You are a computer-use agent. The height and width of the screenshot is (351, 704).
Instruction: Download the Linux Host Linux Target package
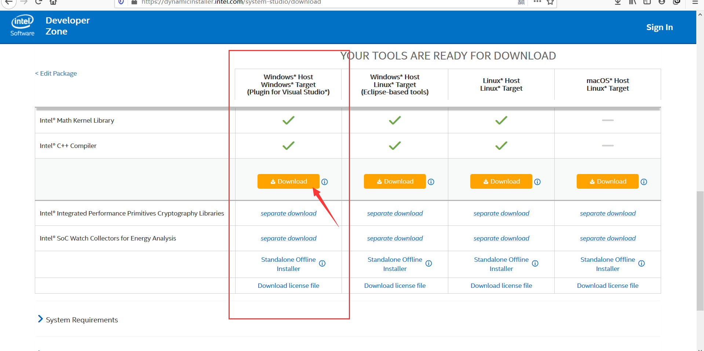pyautogui.click(x=501, y=181)
